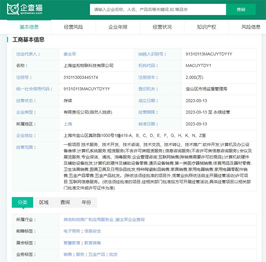The width and height of the screenshot is (266, 262).
Task: Click the 经营状态 label
Action: (24, 101)
